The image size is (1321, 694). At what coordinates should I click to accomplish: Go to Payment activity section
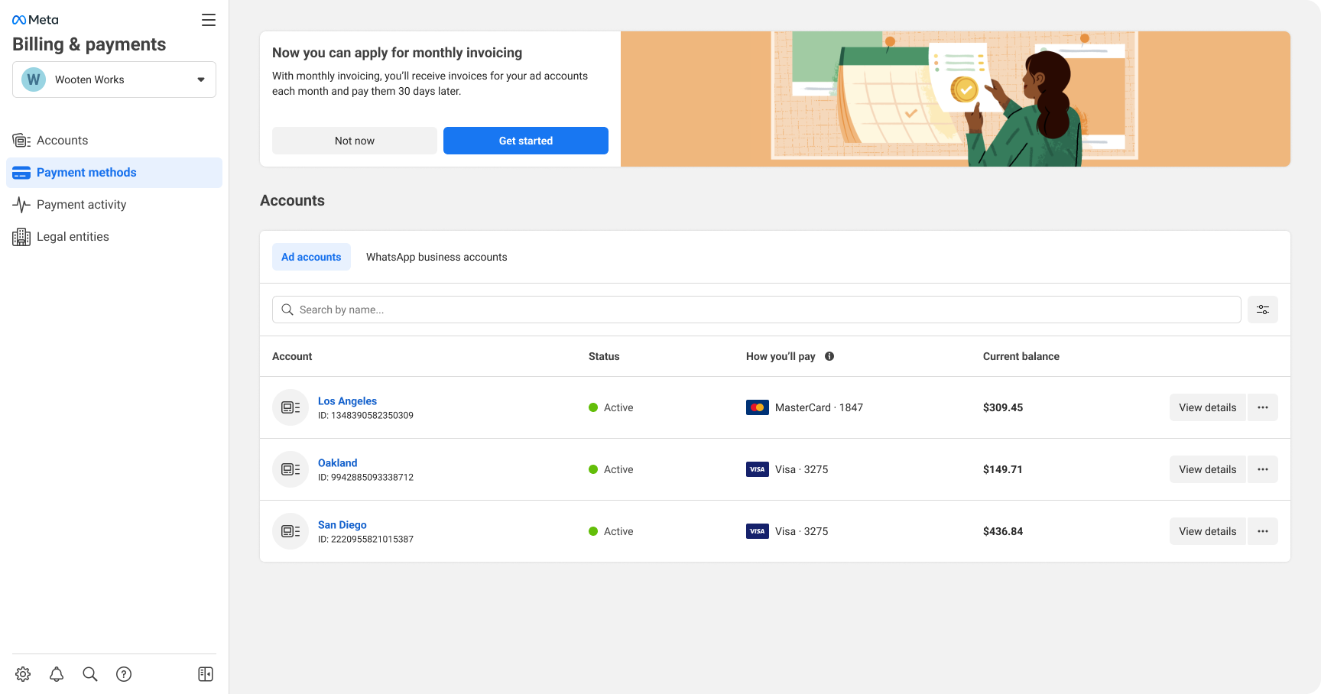pyautogui.click(x=114, y=205)
